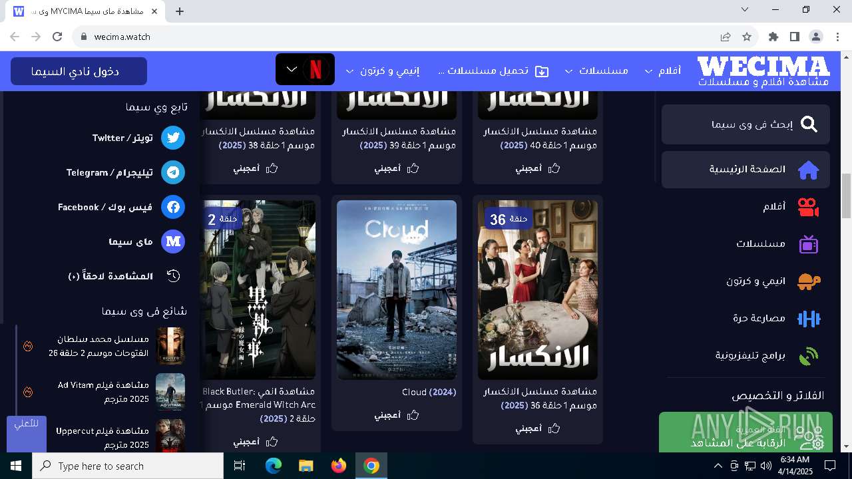
Task: Click the للأعلي back-to-top button
Action: pyautogui.click(x=27, y=434)
